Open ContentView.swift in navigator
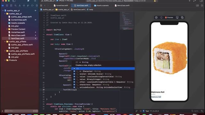Screen dimensions: 205x115 tap(18, 20)
